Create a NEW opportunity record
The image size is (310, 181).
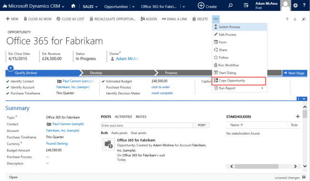[12, 19]
